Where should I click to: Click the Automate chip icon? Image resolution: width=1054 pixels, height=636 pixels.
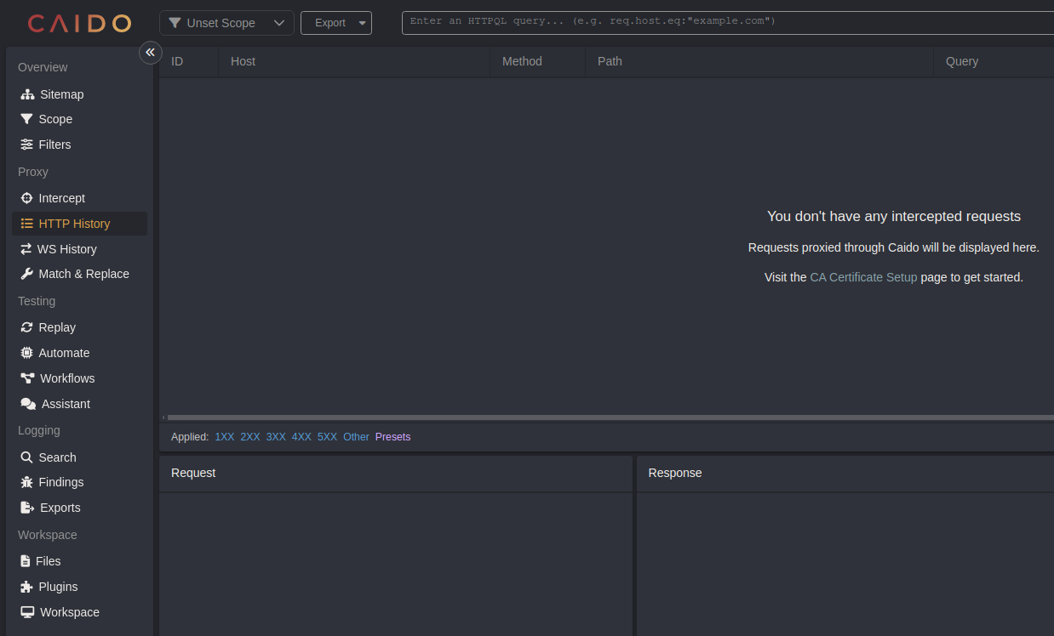(26, 353)
